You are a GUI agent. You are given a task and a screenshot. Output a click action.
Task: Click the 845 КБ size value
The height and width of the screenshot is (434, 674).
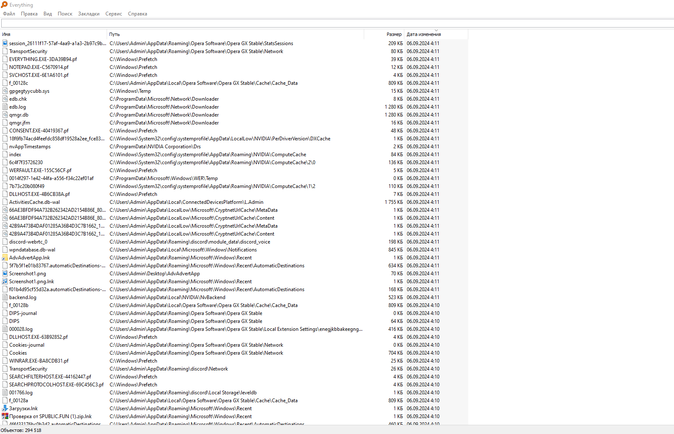click(x=396, y=250)
